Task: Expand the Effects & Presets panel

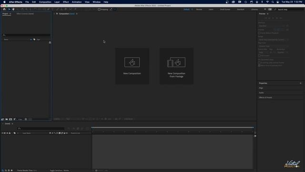Action: [x=265, y=97]
